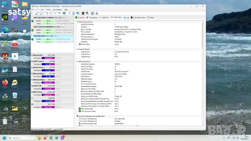Switch to the S.M.A.R.T. tab
This screenshot has width=251, height=141.
point(104,18)
